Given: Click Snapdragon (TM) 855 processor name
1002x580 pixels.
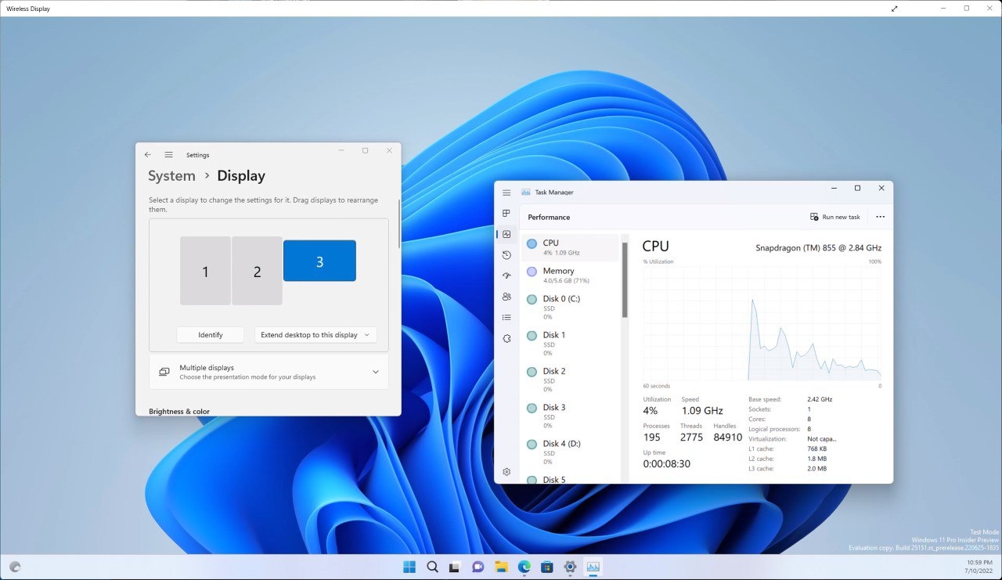Looking at the screenshot, I should point(818,247).
